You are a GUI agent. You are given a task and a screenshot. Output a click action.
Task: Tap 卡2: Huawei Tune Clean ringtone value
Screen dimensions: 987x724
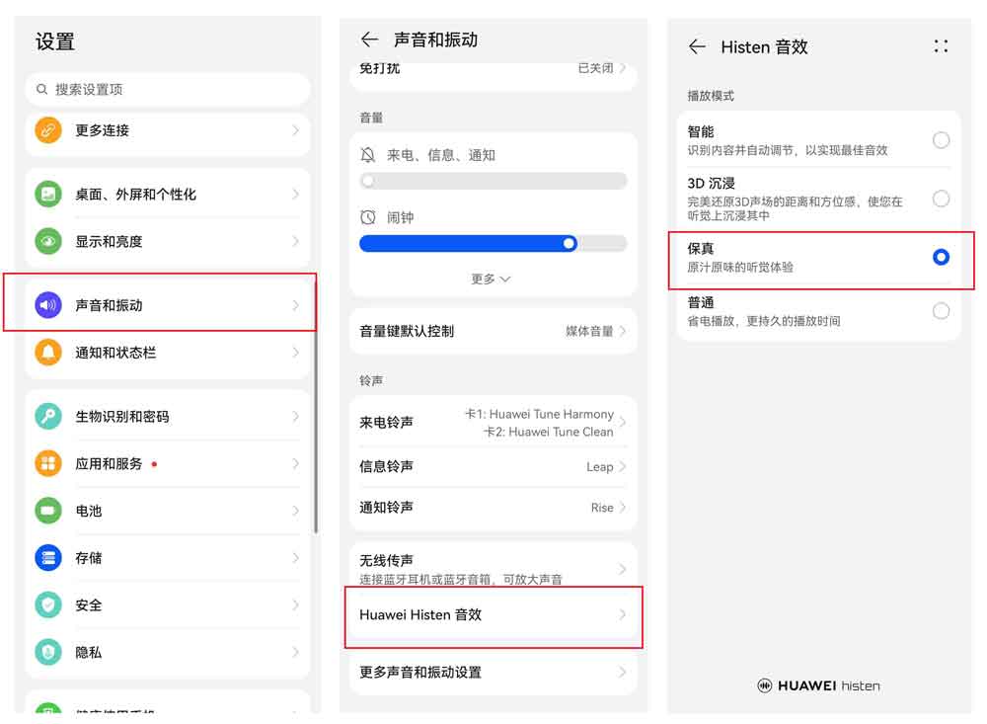click(548, 432)
